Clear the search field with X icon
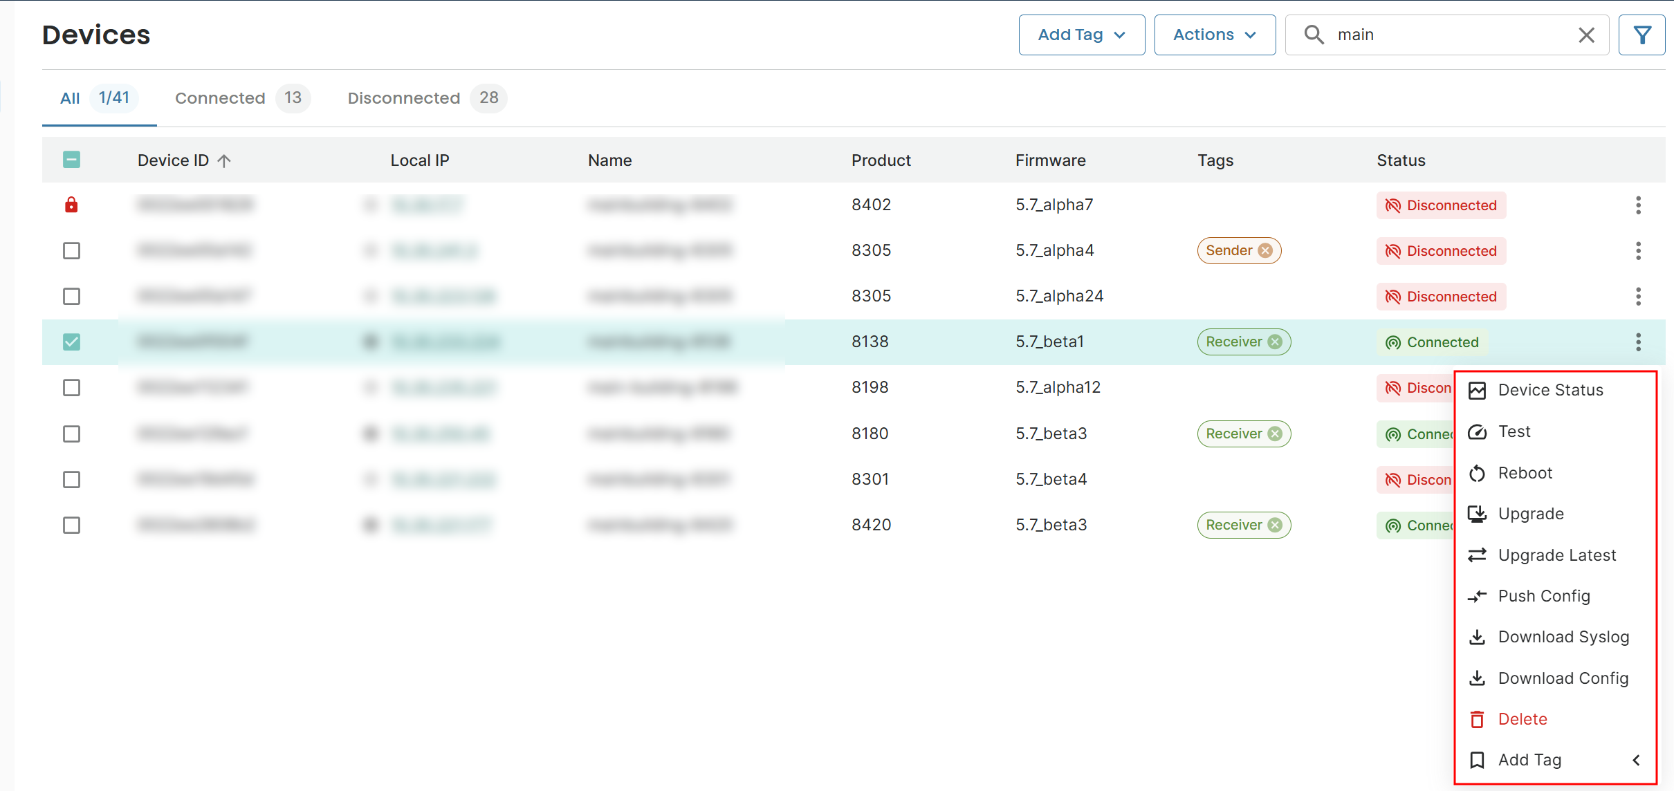The width and height of the screenshot is (1674, 791). point(1586,35)
